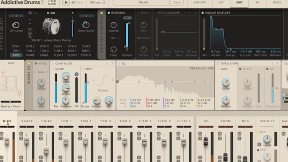Screen dimensions: 288x162
Task: Enable the COMP compressor
Action: (x=53, y=69)
